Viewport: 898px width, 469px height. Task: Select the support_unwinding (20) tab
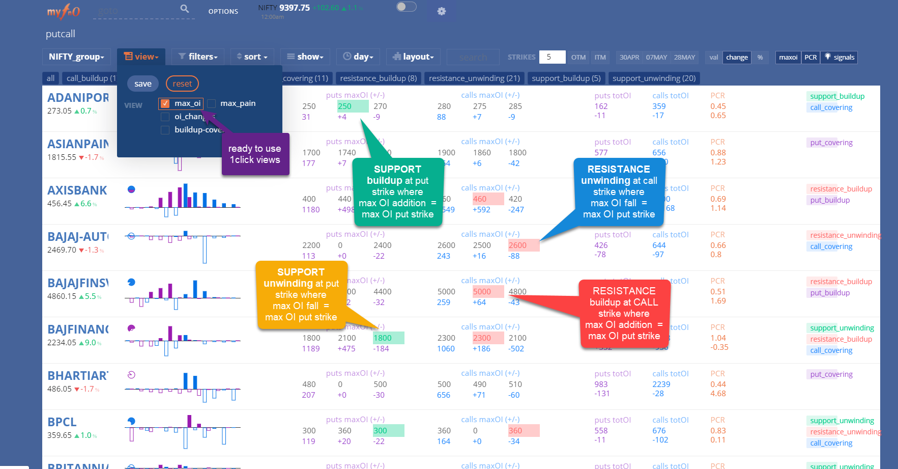[654, 78]
